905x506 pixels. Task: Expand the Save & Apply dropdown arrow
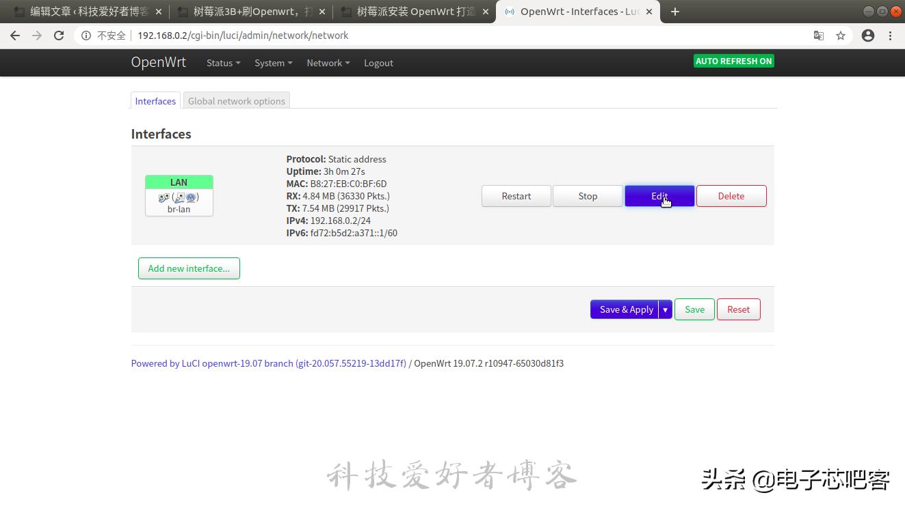click(x=664, y=309)
